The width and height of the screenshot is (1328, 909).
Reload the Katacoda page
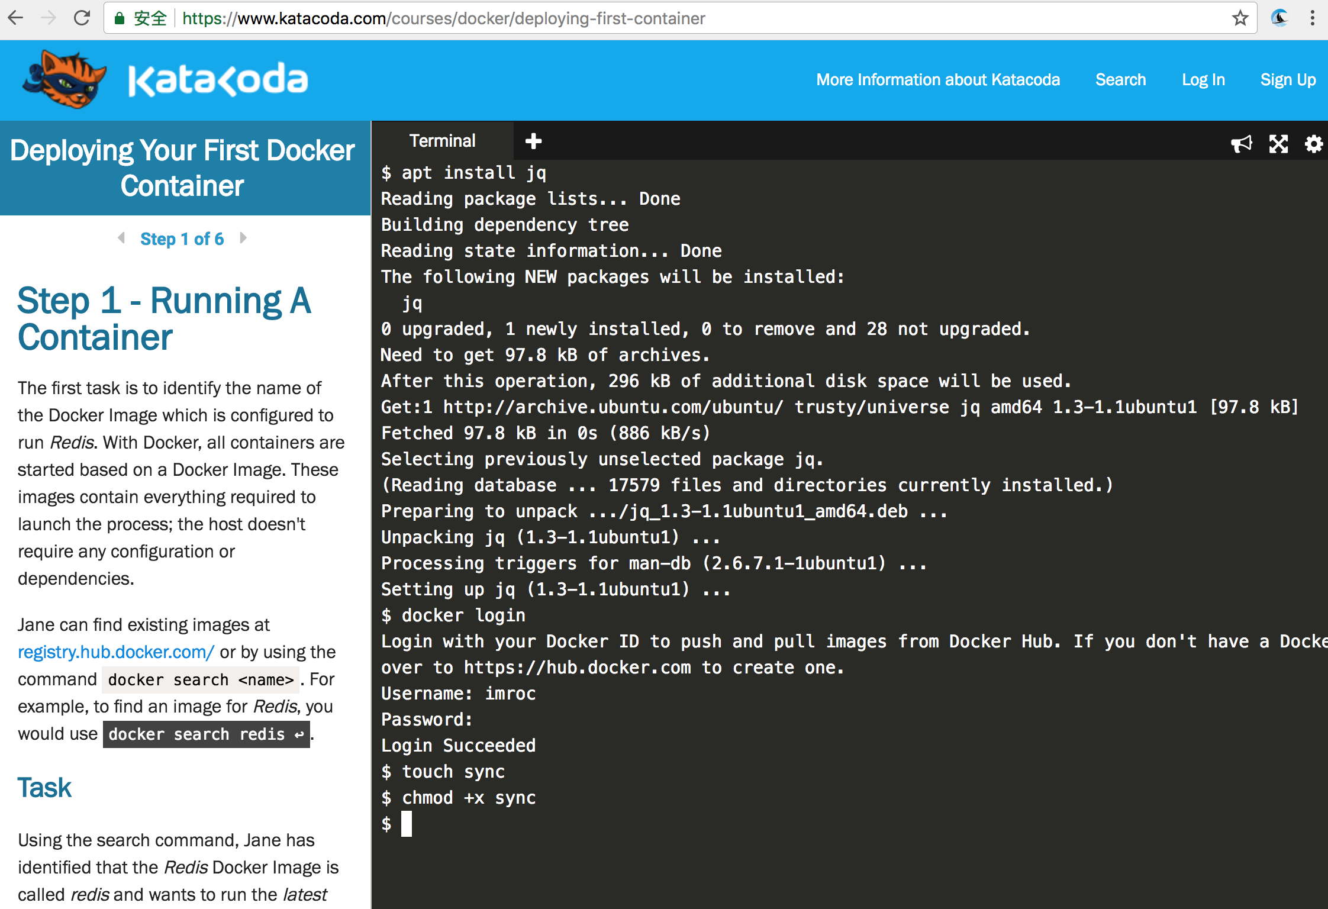82,18
